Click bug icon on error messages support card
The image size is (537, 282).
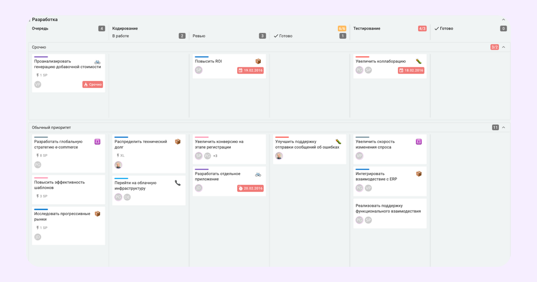(338, 142)
